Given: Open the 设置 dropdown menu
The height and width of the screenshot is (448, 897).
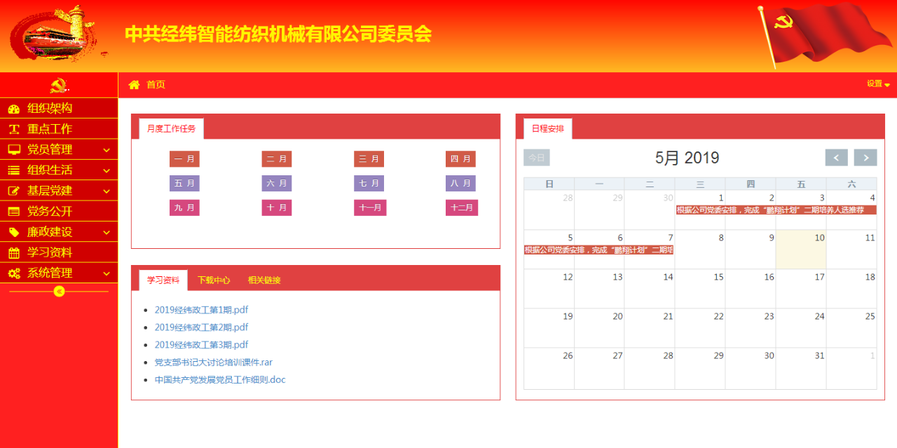Looking at the screenshot, I should [x=877, y=84].
